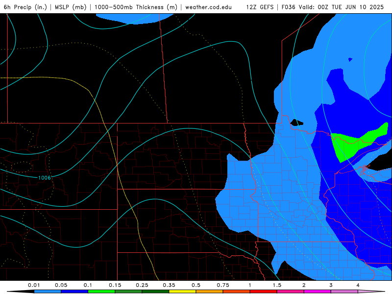Click the 'MSLP (mb)' title text

(x=71, y=7)
